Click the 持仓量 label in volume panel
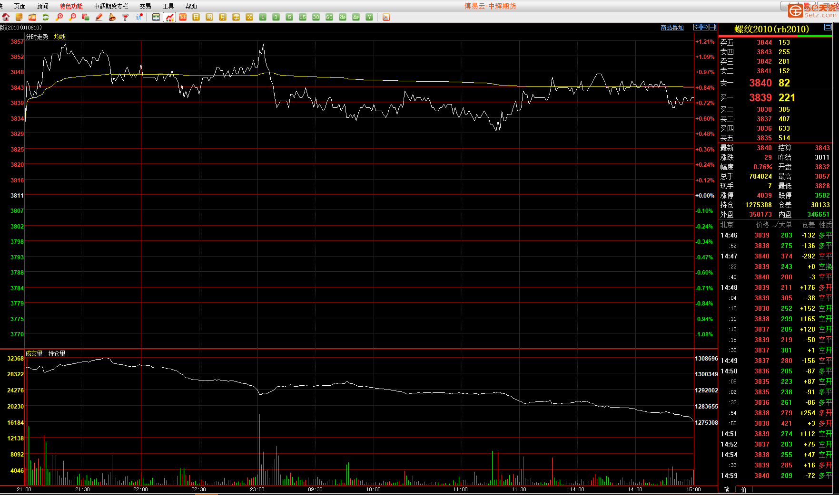The image size is (839, 495). (x=57, y=353)
